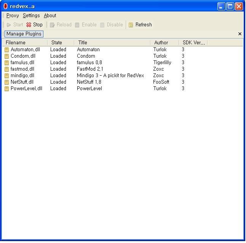Click the grayed Start play icon
Image resolution: width=246 pixels, height=243 pixels.
click(x=9, y=25)
